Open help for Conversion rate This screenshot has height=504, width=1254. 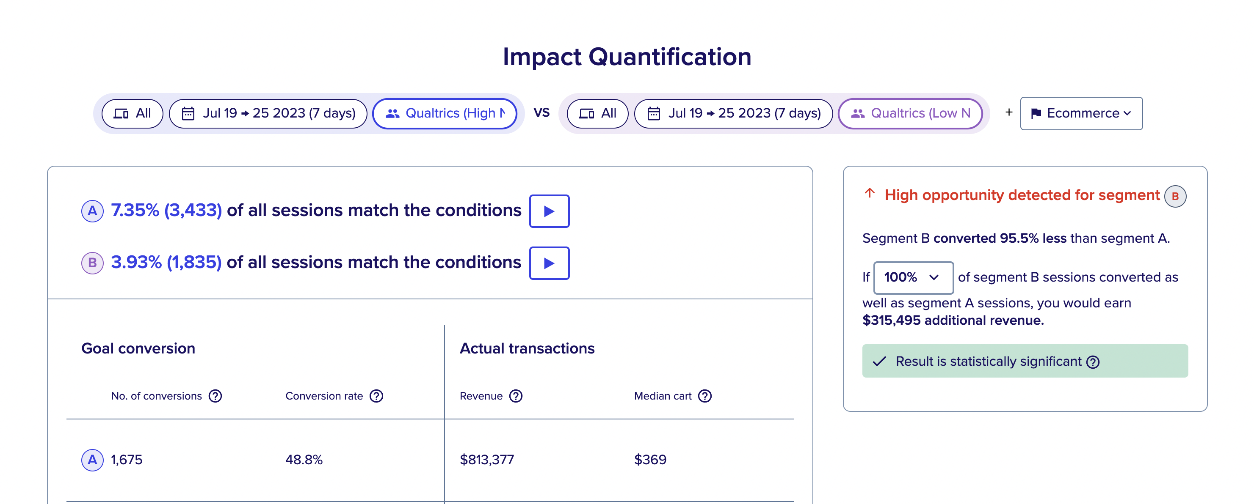tap(376, 396)
